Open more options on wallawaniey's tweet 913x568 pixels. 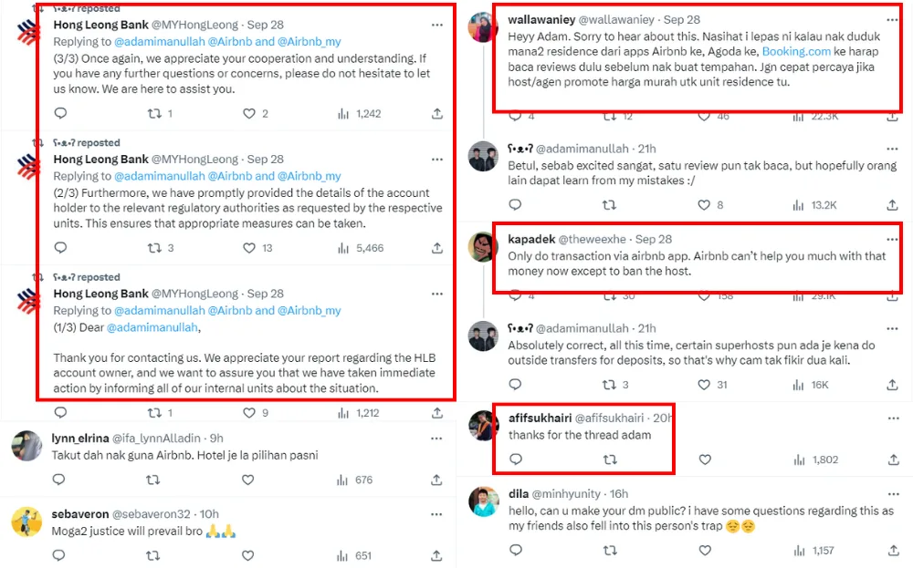pyautogui.click(x=892, y=19)
